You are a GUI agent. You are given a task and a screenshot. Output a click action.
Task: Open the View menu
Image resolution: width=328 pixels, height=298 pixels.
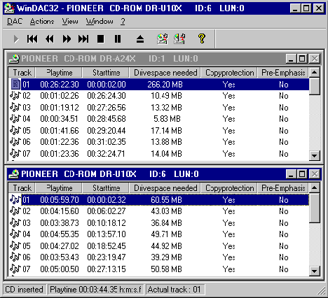[70, 22]
